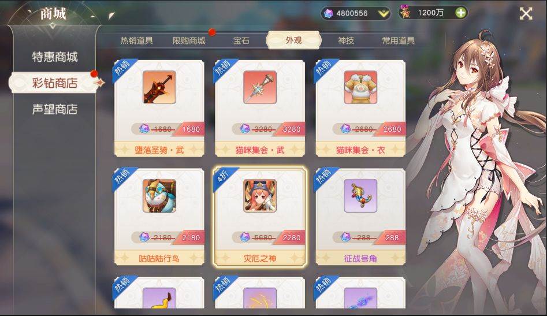Switch to the 宝石 tab
Screen dimensions: 547x316
pos(241,40)
